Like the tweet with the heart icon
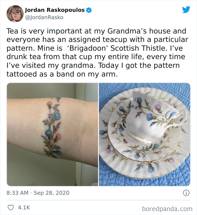Viewport: 197px width, 215px height. point(11,207)
